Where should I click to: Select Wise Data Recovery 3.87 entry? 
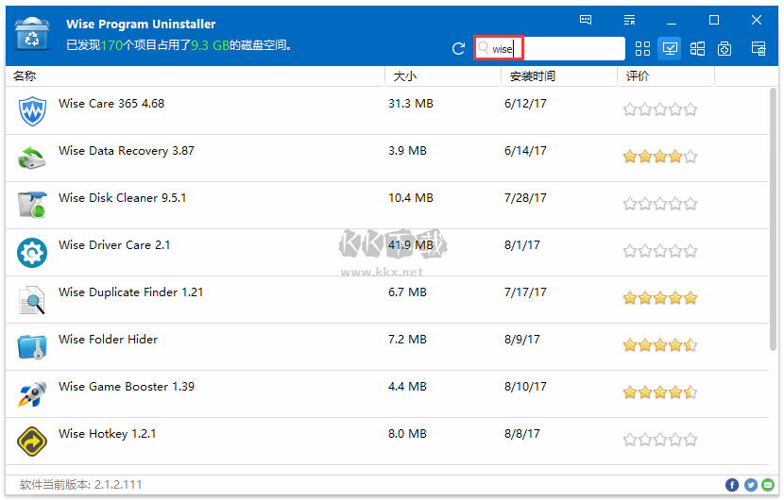387,158
